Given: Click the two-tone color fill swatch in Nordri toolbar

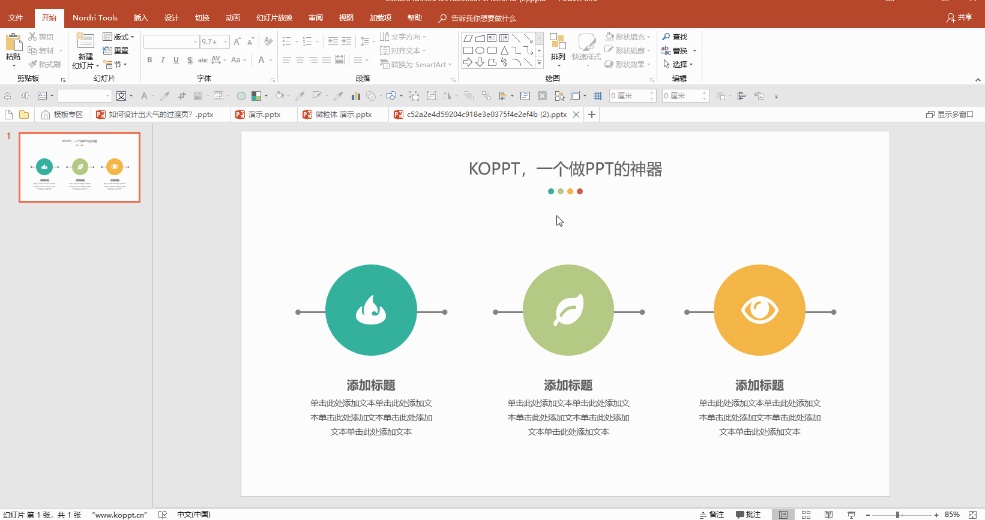Looking at the screenshot, I should [x=256, y=96].
